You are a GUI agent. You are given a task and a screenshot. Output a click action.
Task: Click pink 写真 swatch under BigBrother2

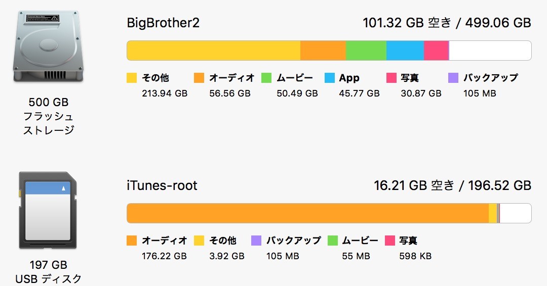[392, 78]
